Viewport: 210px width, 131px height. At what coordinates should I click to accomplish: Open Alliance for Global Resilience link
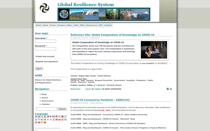pyautogui.click(x=48, y=81)
